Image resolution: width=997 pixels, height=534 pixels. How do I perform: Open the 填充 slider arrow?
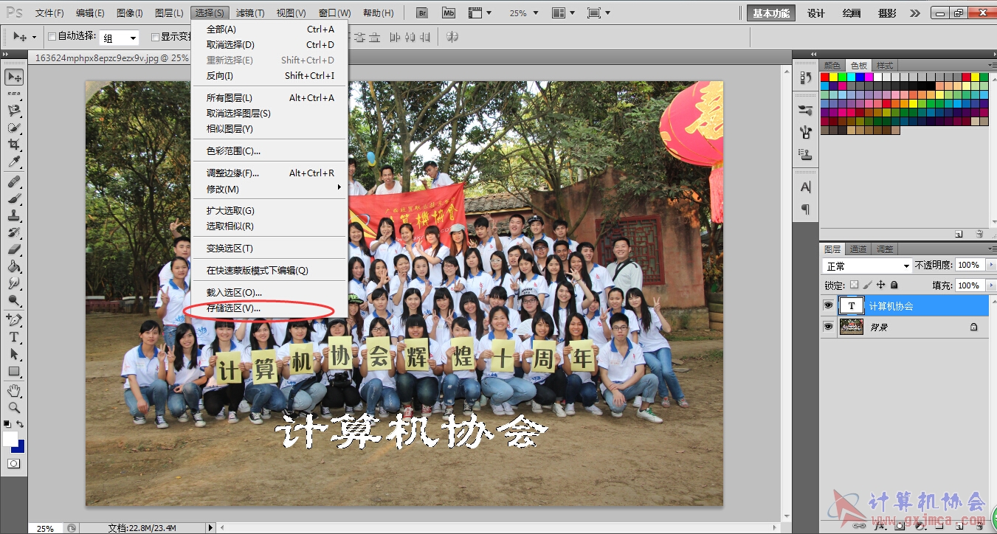click(990, 285)
